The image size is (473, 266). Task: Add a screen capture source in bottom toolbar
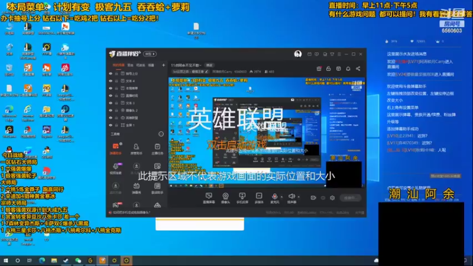[209, 198]
